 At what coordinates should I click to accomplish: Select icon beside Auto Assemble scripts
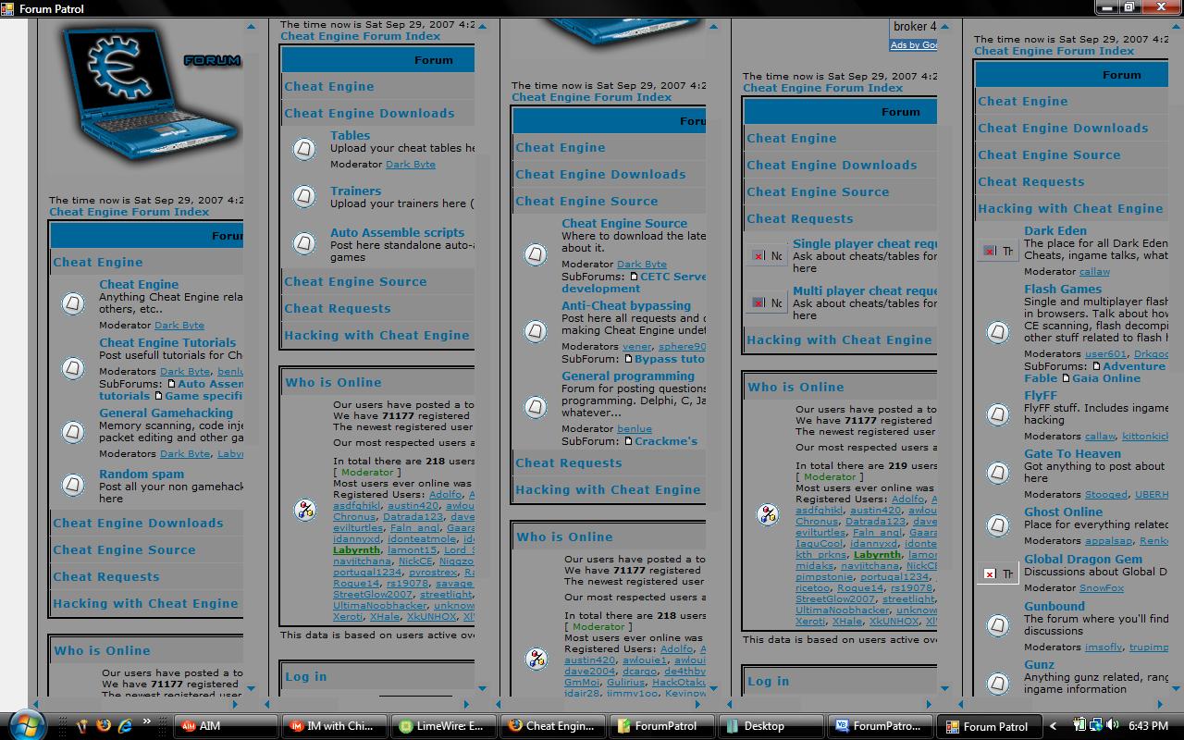pos(304,244)
